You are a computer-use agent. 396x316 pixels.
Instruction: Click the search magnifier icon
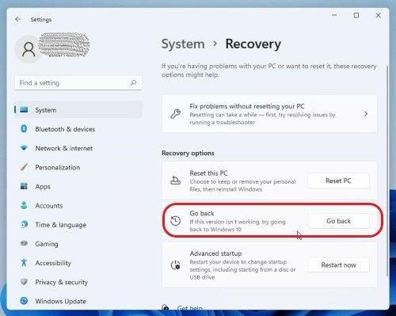[x=133, y=82]
